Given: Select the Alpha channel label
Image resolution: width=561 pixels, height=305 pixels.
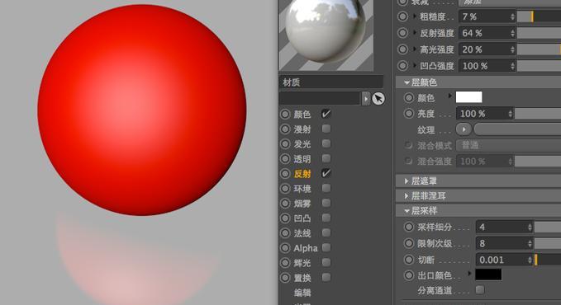Looking at the screenshot, I should pos(306,248).
